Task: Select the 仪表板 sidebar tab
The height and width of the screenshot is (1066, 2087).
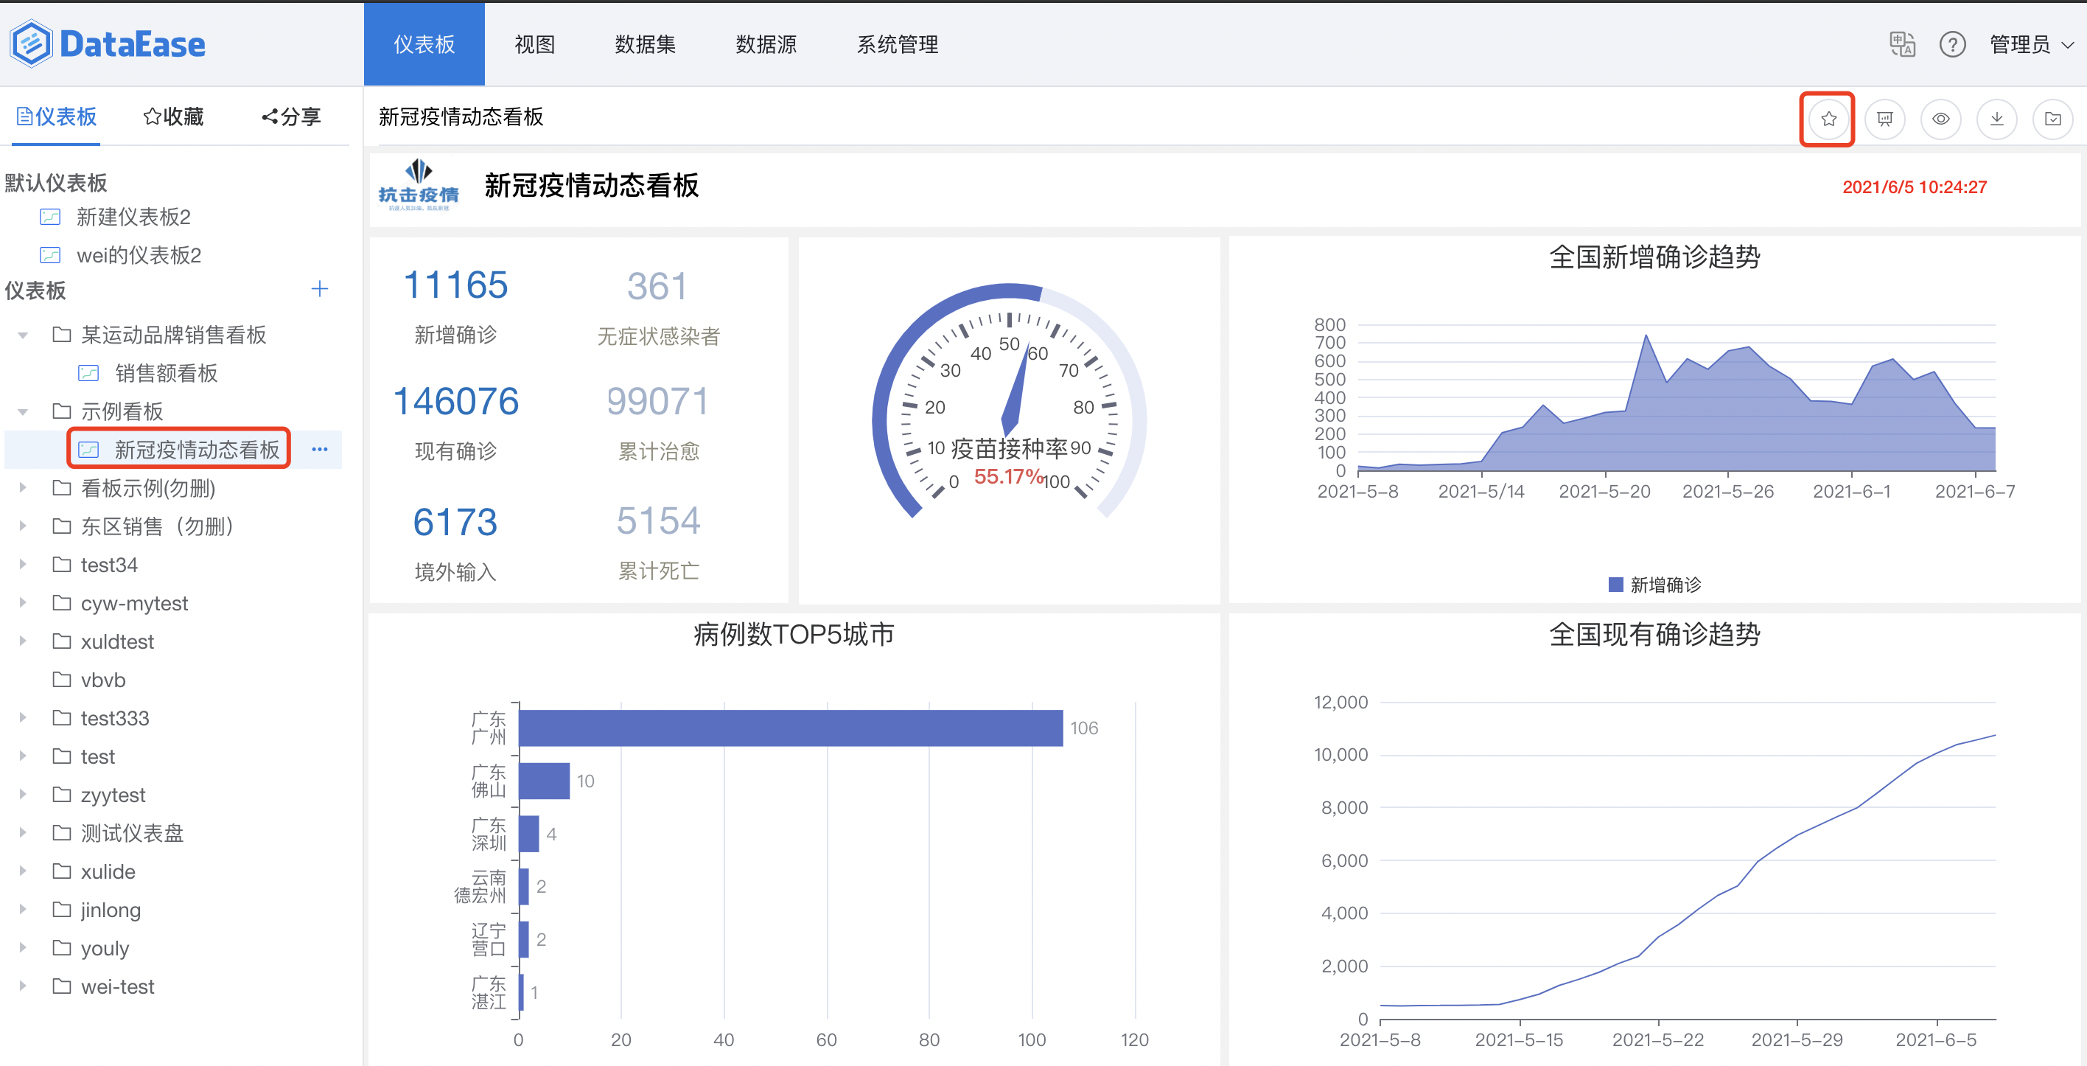Action: pos(56,116)
